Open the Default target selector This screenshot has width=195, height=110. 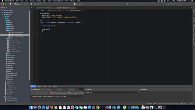point(25,4)
